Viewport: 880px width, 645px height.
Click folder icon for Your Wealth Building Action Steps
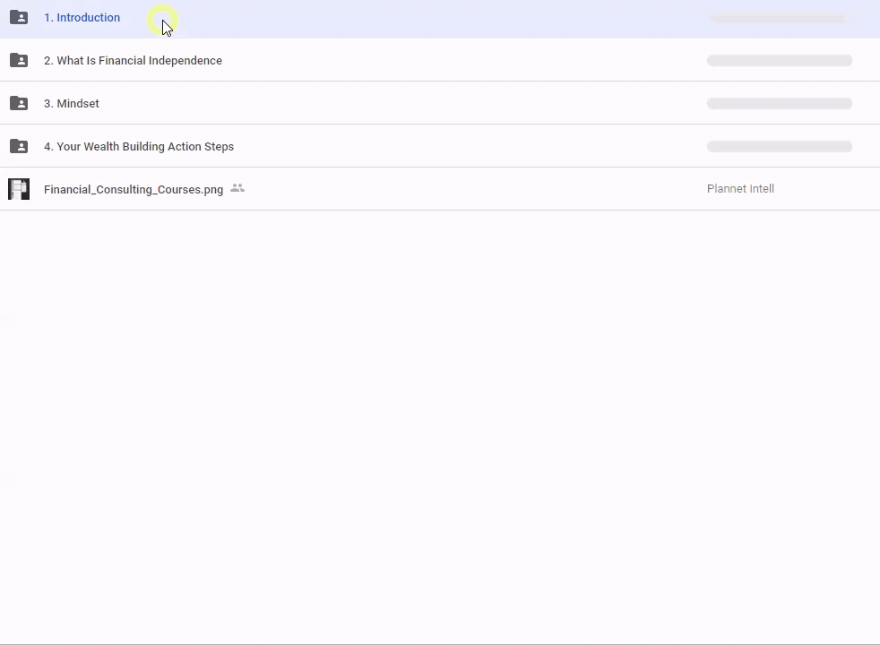[x=19, y=146]
